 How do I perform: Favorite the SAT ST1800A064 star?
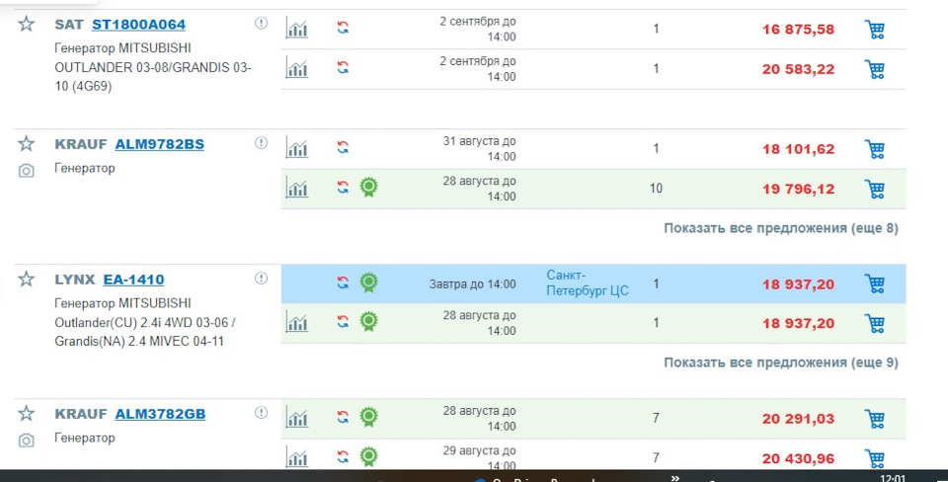27,24
